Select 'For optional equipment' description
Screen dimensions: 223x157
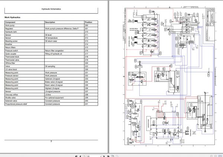pos(54,98)
